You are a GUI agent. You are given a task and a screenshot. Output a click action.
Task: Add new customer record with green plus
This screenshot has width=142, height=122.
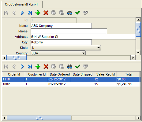(38, 13)
